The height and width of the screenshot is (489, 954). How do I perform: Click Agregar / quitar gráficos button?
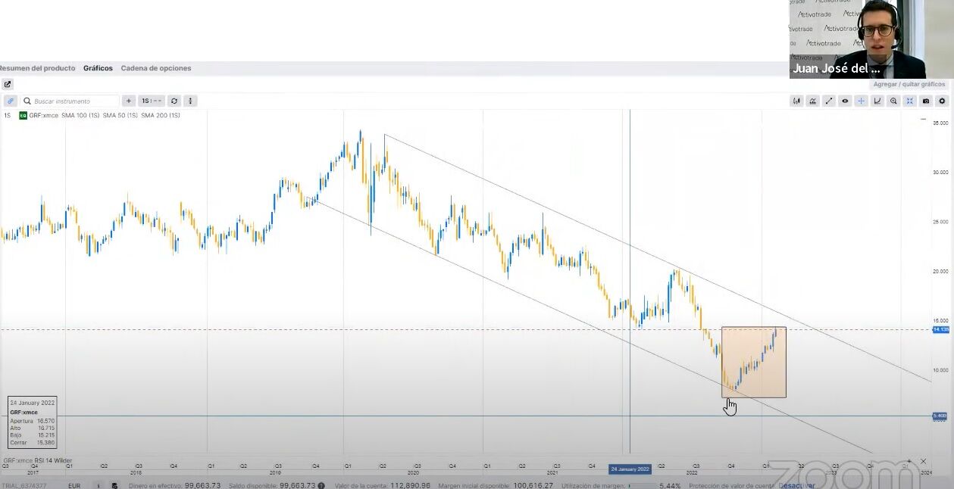(909, 84)
